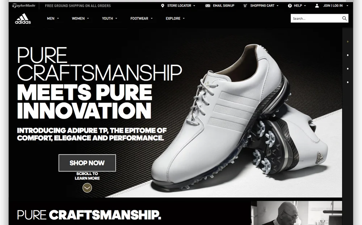Click the store locator pin icon
Viewport: 362px width, 225px height.
click(x=163, y=5)
